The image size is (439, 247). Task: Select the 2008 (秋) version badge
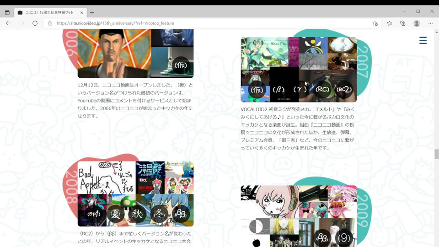click(x=137, y=214)
